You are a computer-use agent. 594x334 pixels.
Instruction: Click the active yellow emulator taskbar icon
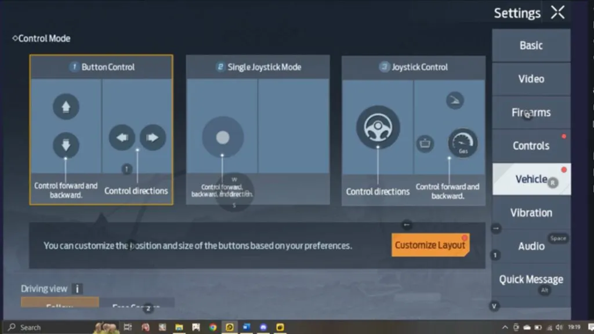click(x=230, y=327)
